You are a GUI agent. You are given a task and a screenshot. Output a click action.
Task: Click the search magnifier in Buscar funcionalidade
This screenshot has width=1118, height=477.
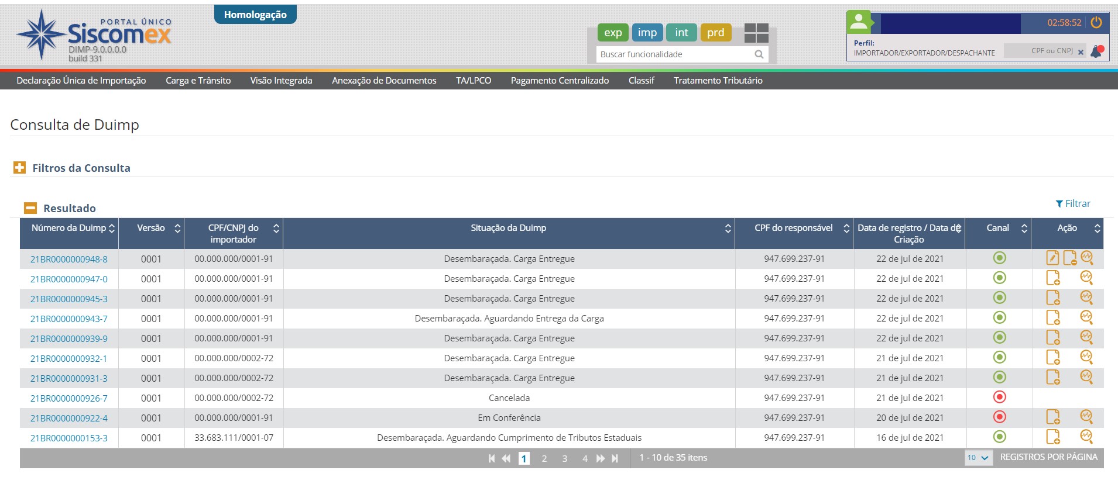click(759, 54)
